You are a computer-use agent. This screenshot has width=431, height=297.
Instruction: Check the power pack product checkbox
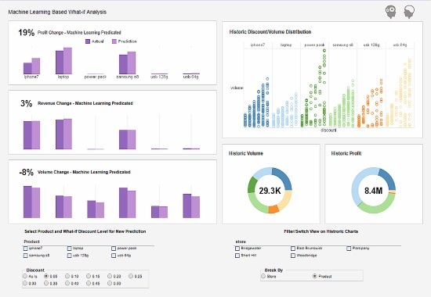114,249
